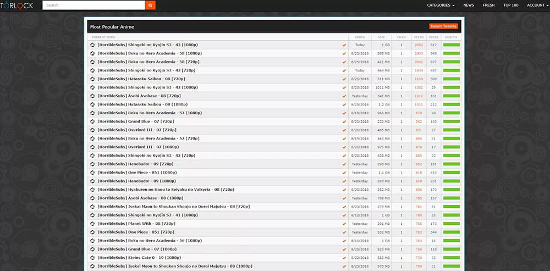Go to the News page
Screen dimensions: 550x271
tap(469, 5)
